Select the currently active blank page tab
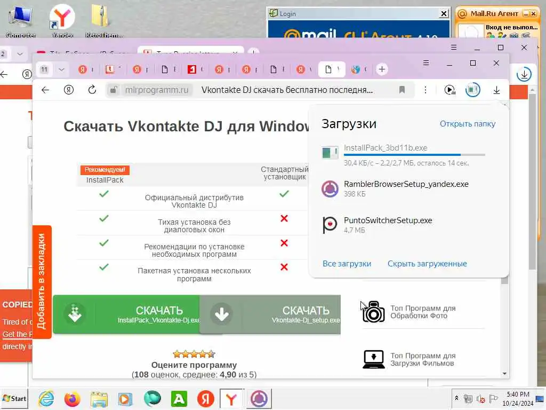546x410 pixels. tap(332, 69)
